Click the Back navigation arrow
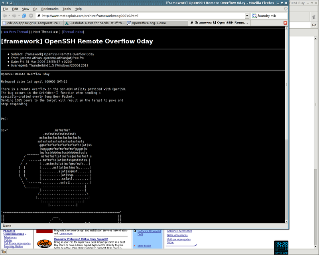The height and width of the screenshot is (255, 319). 5,16
